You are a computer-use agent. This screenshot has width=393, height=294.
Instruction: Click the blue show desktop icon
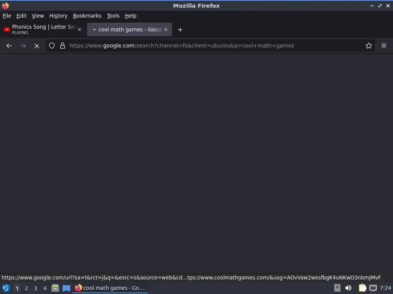(66, 288)
